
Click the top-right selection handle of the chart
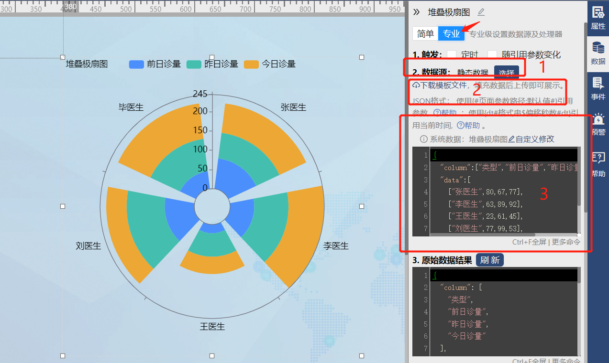[362, 57]
